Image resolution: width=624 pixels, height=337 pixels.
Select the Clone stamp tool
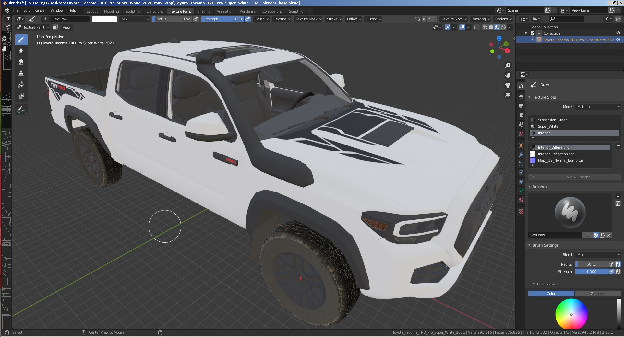pyautogui.click(x=21, y=73)
